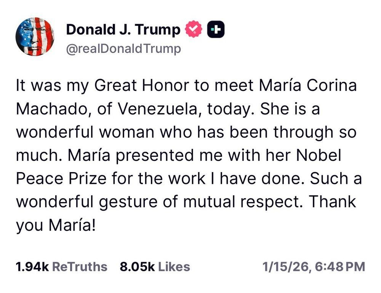Open the @realDonaldTrump handle link
This screenshot has height=293, width=381.
(x=123, y=49)
